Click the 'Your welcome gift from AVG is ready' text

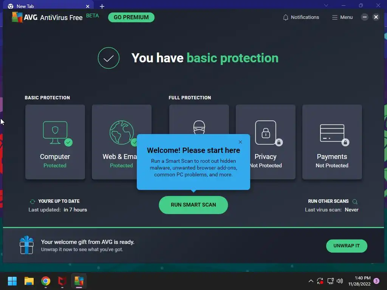88,242
